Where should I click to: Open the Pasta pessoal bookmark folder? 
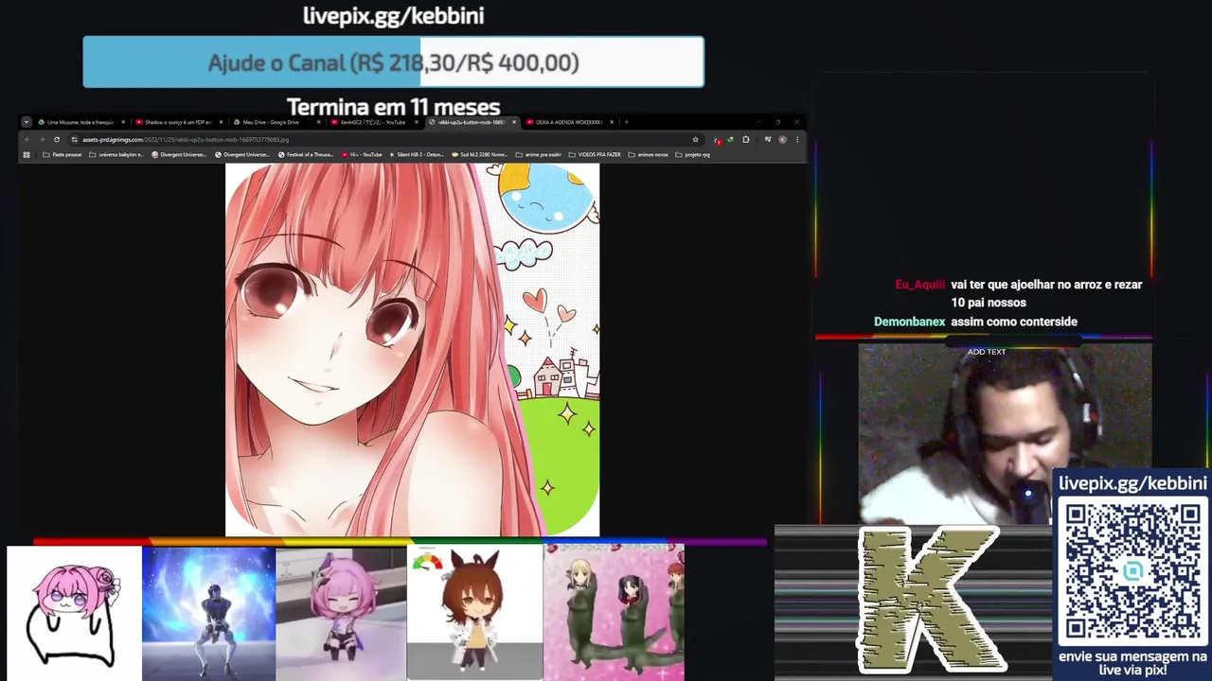pos(62,154)
